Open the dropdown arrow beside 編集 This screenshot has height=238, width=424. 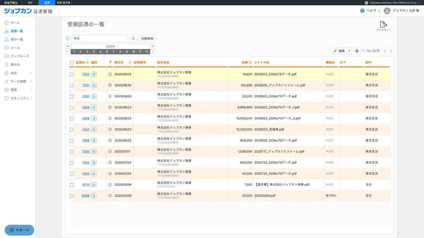(x=349, y=51)
